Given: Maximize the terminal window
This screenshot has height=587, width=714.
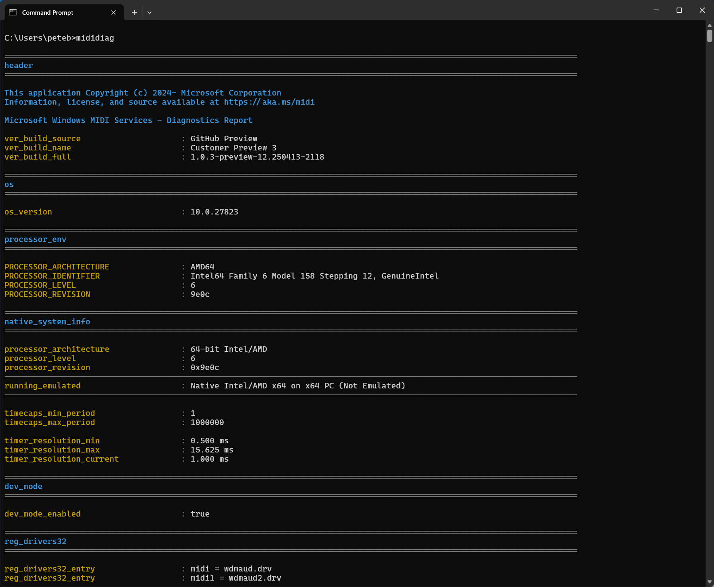Looking at the screenshot, I should (x=679, y=10).
